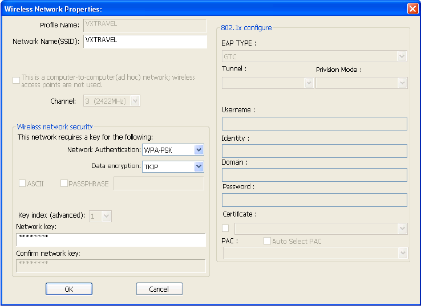Image resolution: width=421 pixels, height=306 pixels.
Task: Focus the Network key field
Action: [x=111, y=240]
